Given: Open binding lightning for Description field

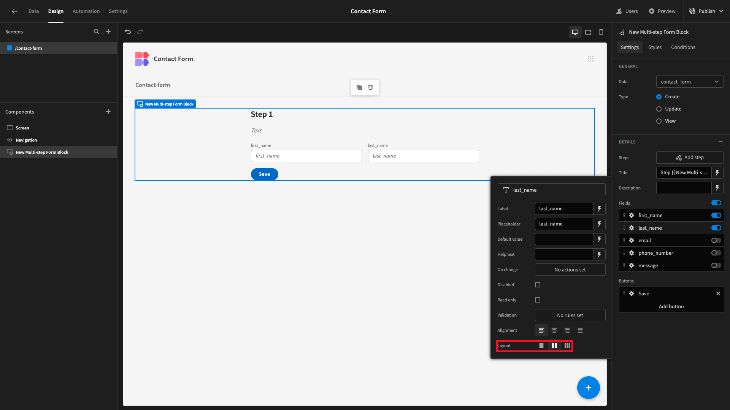Looking at the screenshot, I should 717,188.
